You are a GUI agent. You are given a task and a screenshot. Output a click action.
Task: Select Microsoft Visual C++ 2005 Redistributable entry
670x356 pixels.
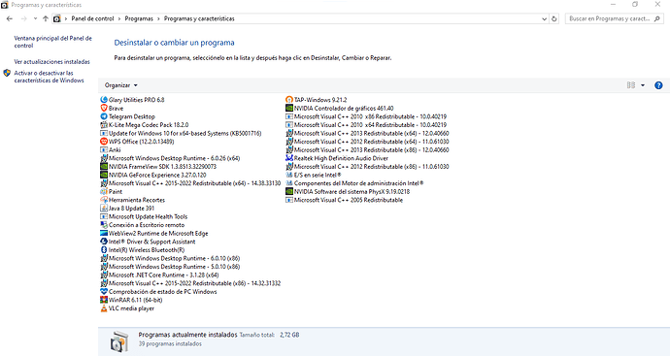click(x=345, y=200)
